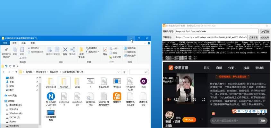
Task: Click the URL input field in the downloader window
Action: (x=217, y=32)
